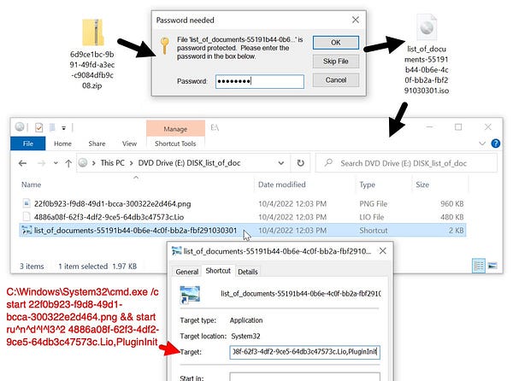Open the Share ribbon tab

[97, 144]
